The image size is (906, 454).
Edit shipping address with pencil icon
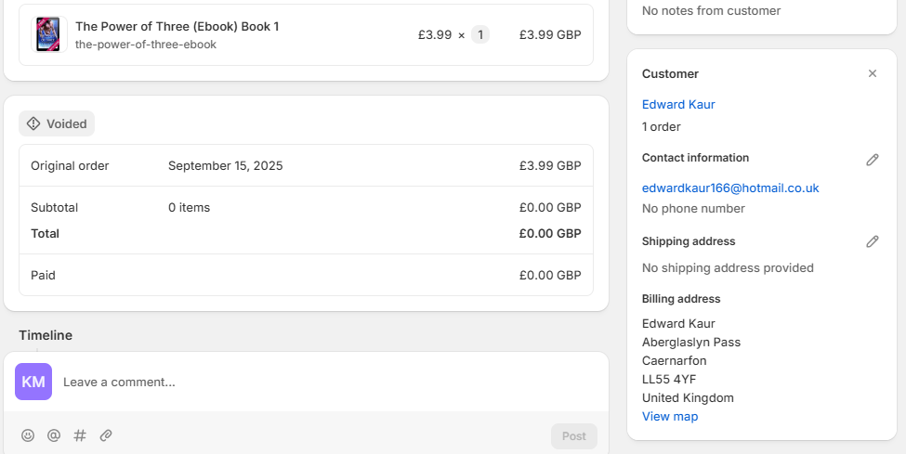872,241
